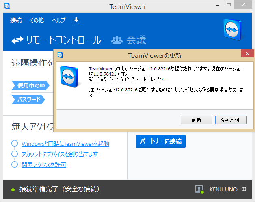Click 接続準備完了 status text
Viewport: 255px width, 202px height.
pos(59,189)
